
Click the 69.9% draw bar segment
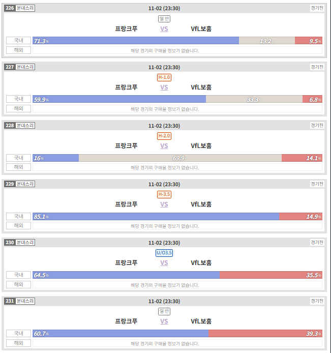pyautogui.click(x=180, y=158)
